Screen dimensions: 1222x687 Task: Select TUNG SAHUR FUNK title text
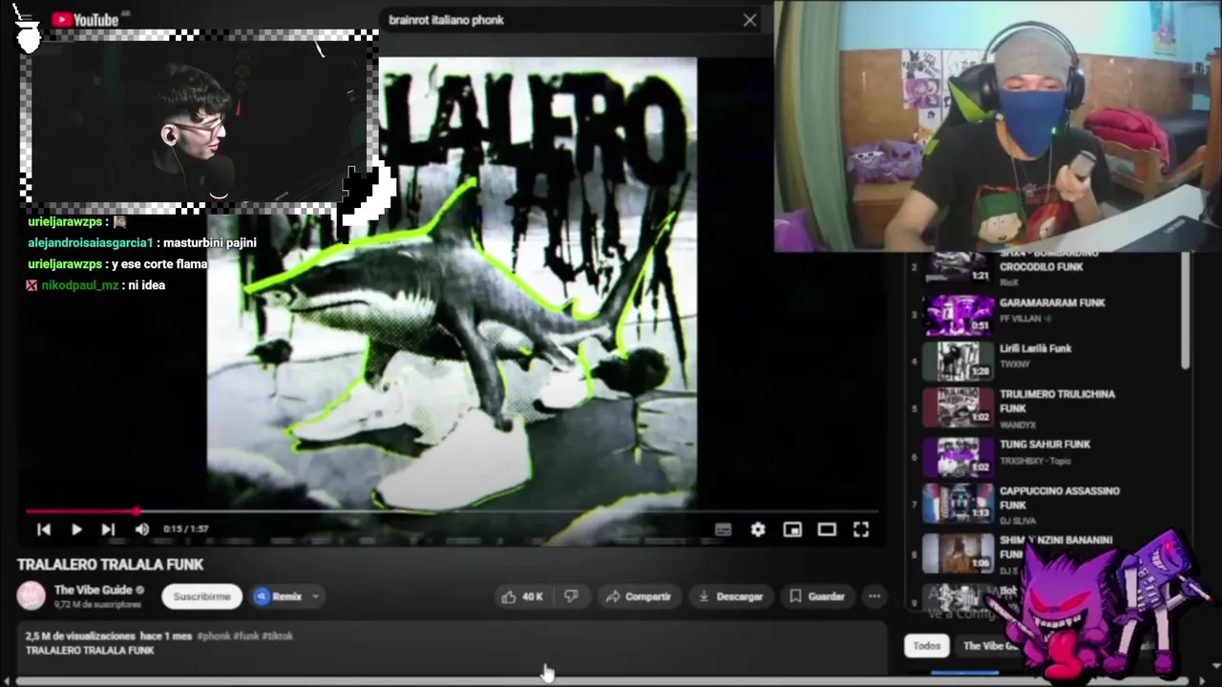tap(1044, 445)
